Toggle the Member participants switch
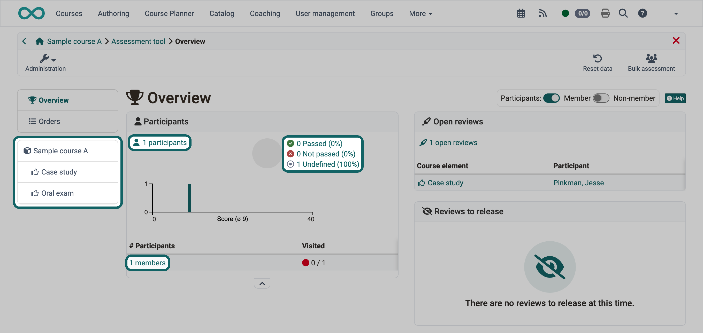The width and height of the screenshot is (703, 333). pyautogui.click(x=551, y=98)
